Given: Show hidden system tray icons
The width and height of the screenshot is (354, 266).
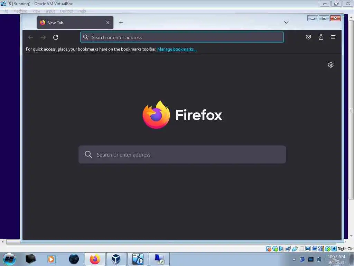Looking at the screenshot, I should click(x=294, y=259).
